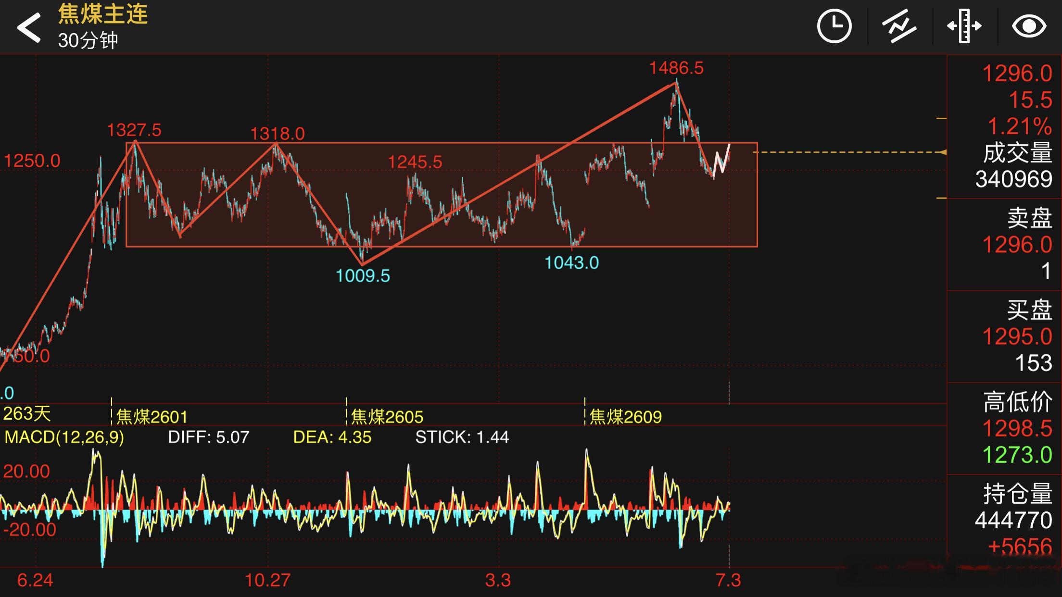
Task: Tap the low label 1009.5
Action: click(x=363, y=276)
